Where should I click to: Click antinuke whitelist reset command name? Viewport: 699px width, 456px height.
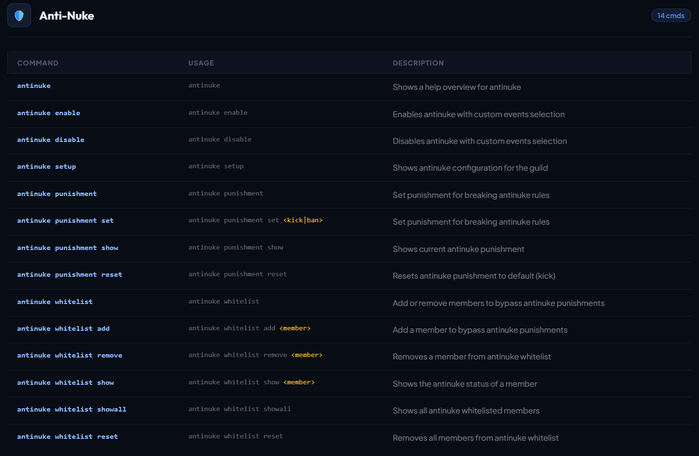tap(68, 437)
